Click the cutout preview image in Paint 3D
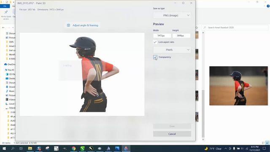 [x=82, y=74]
